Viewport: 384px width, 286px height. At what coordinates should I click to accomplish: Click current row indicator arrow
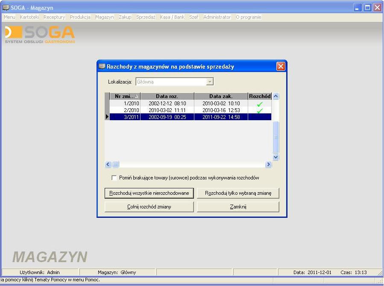pos(107,117)
